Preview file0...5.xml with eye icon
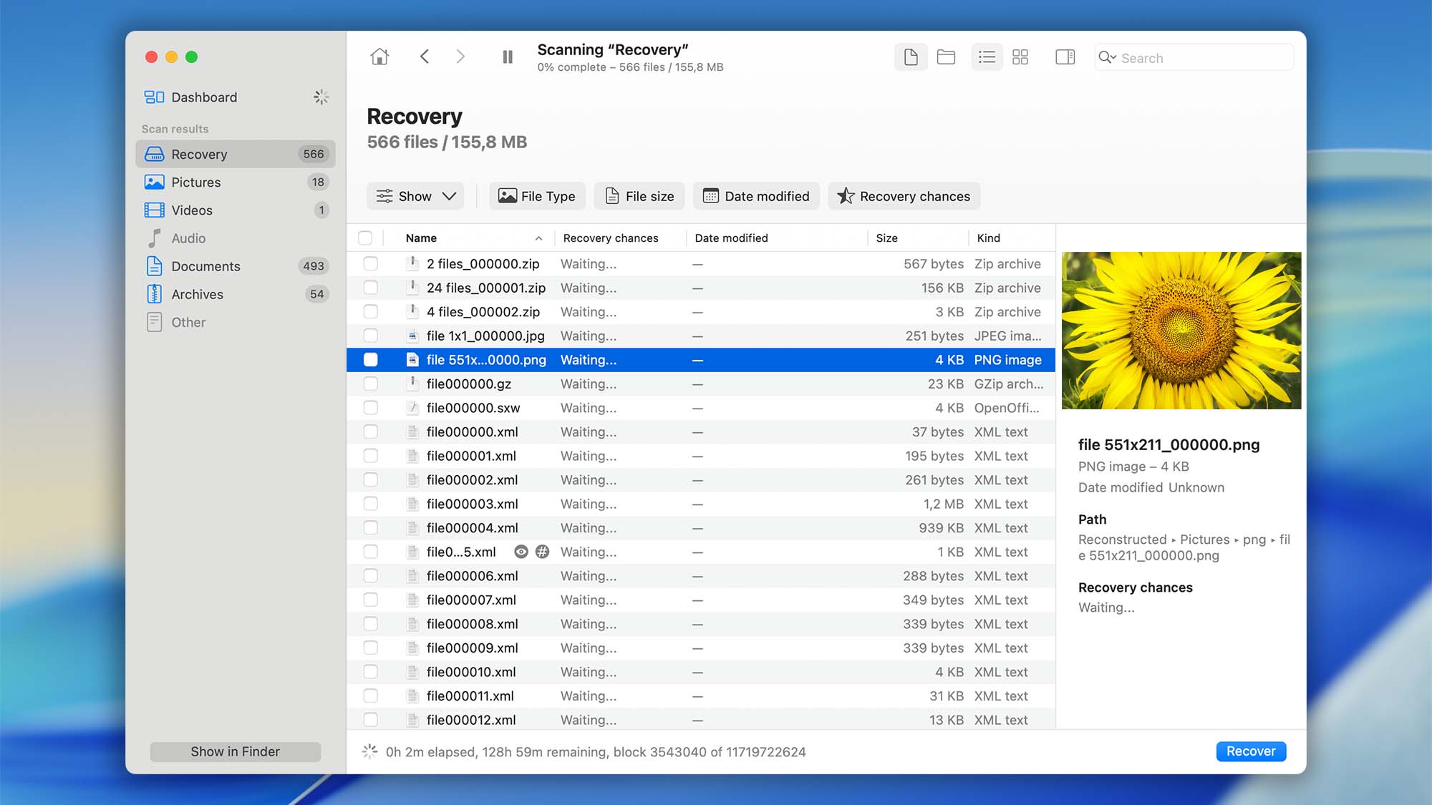The width and height of the screenshot is (1432, 805). [521, 552]
